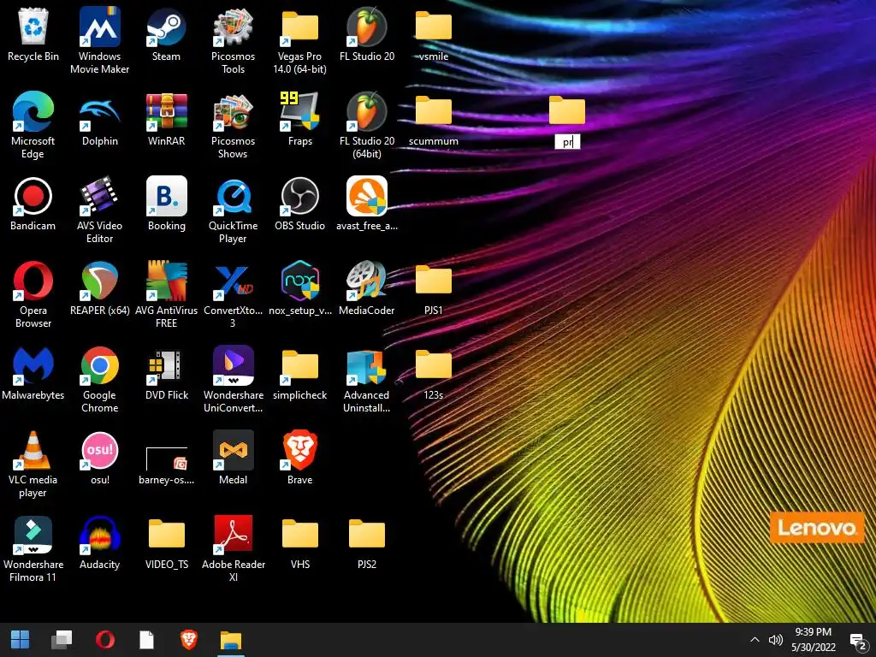Open the blank document taskbar icon
The height and width of the screenshot is (657, 876).
pos(146,640)
